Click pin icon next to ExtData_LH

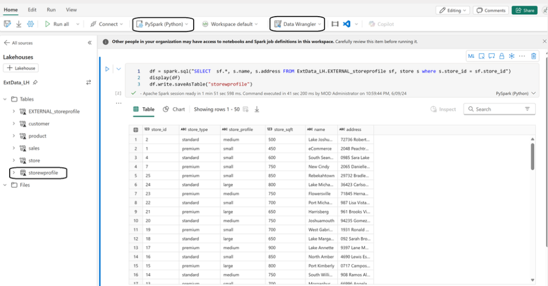tap(35, 83)
